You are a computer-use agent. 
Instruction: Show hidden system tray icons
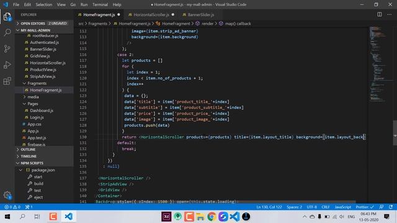305,217
